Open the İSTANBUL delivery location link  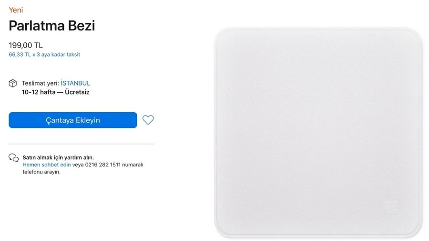[x=75, y=83]
